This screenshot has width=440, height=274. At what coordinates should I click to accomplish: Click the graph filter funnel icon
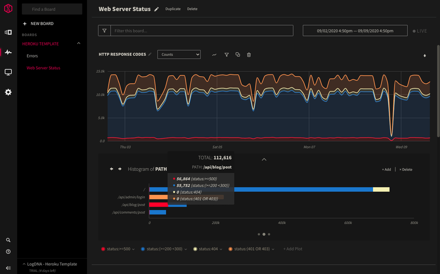click(x=226, y=54)
